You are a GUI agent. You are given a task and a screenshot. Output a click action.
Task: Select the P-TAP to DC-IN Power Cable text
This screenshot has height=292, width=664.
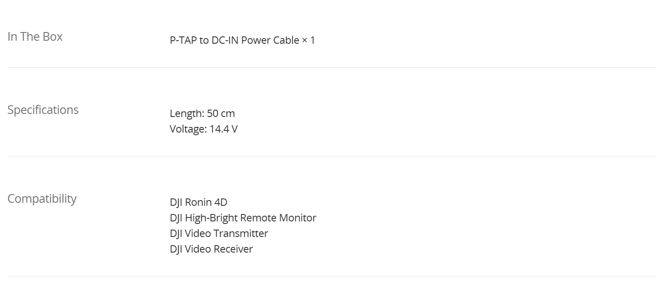pos(235,40)
